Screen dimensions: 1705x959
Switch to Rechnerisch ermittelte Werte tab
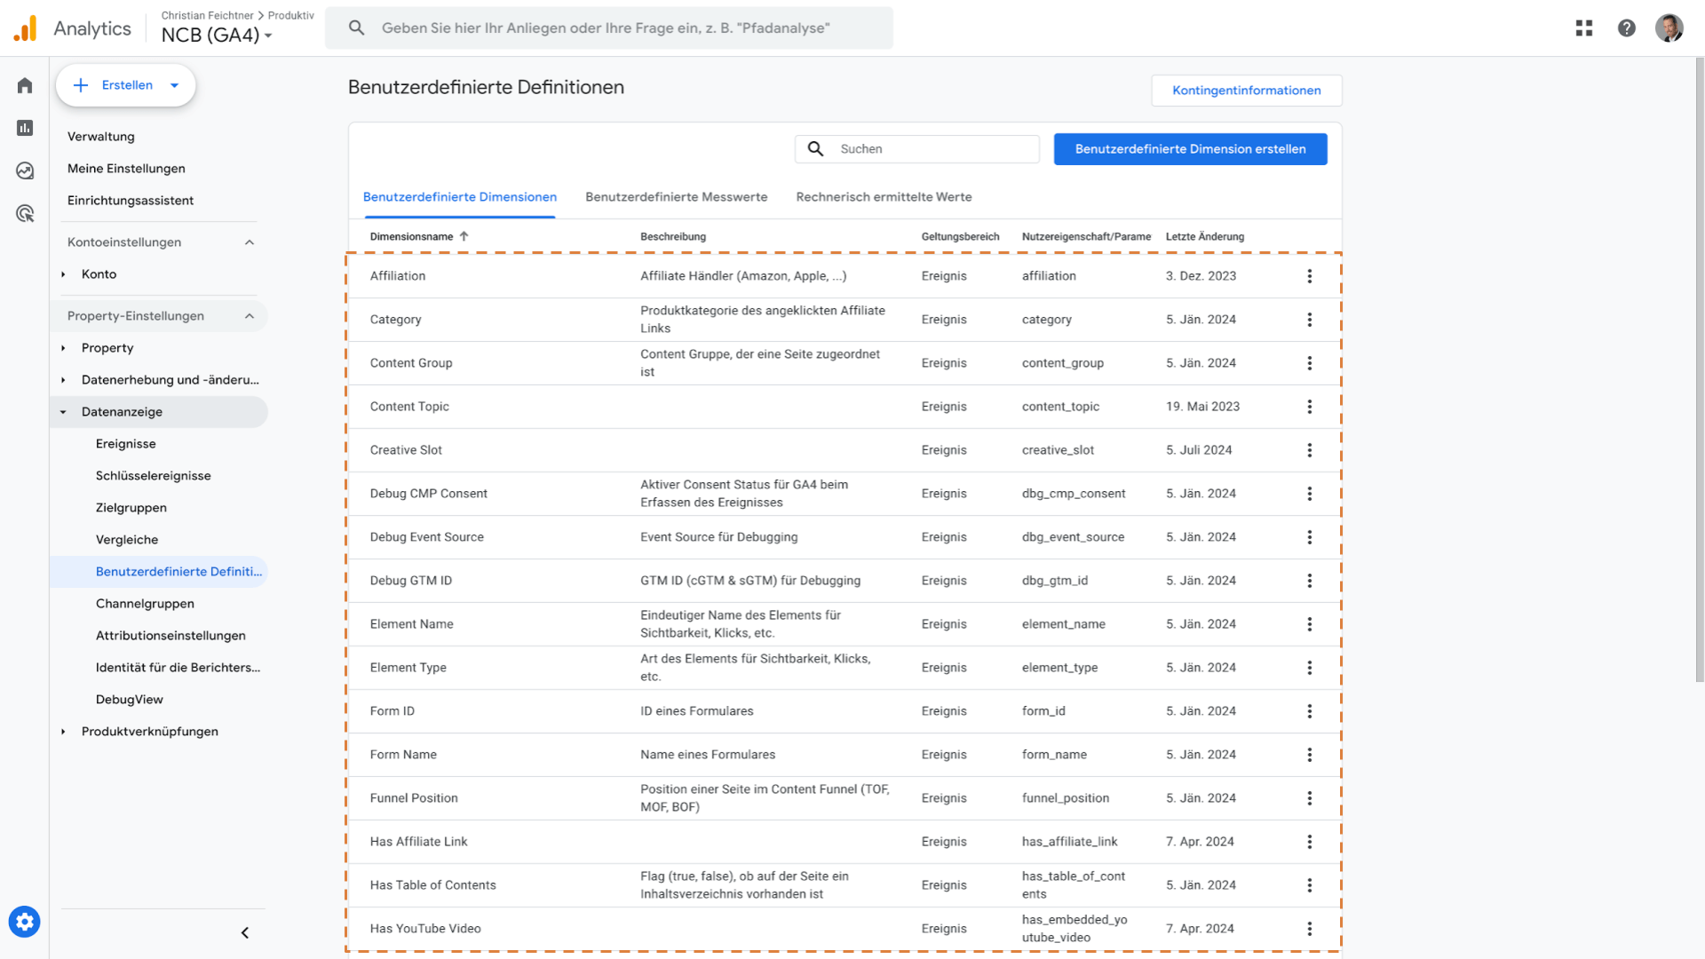tap(884, 197)
